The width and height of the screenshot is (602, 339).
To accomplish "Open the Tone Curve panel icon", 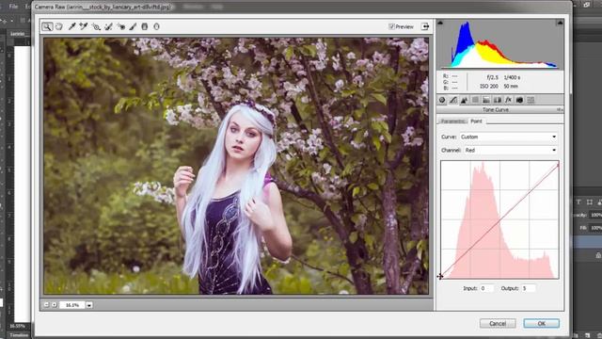I will (453, 100).
